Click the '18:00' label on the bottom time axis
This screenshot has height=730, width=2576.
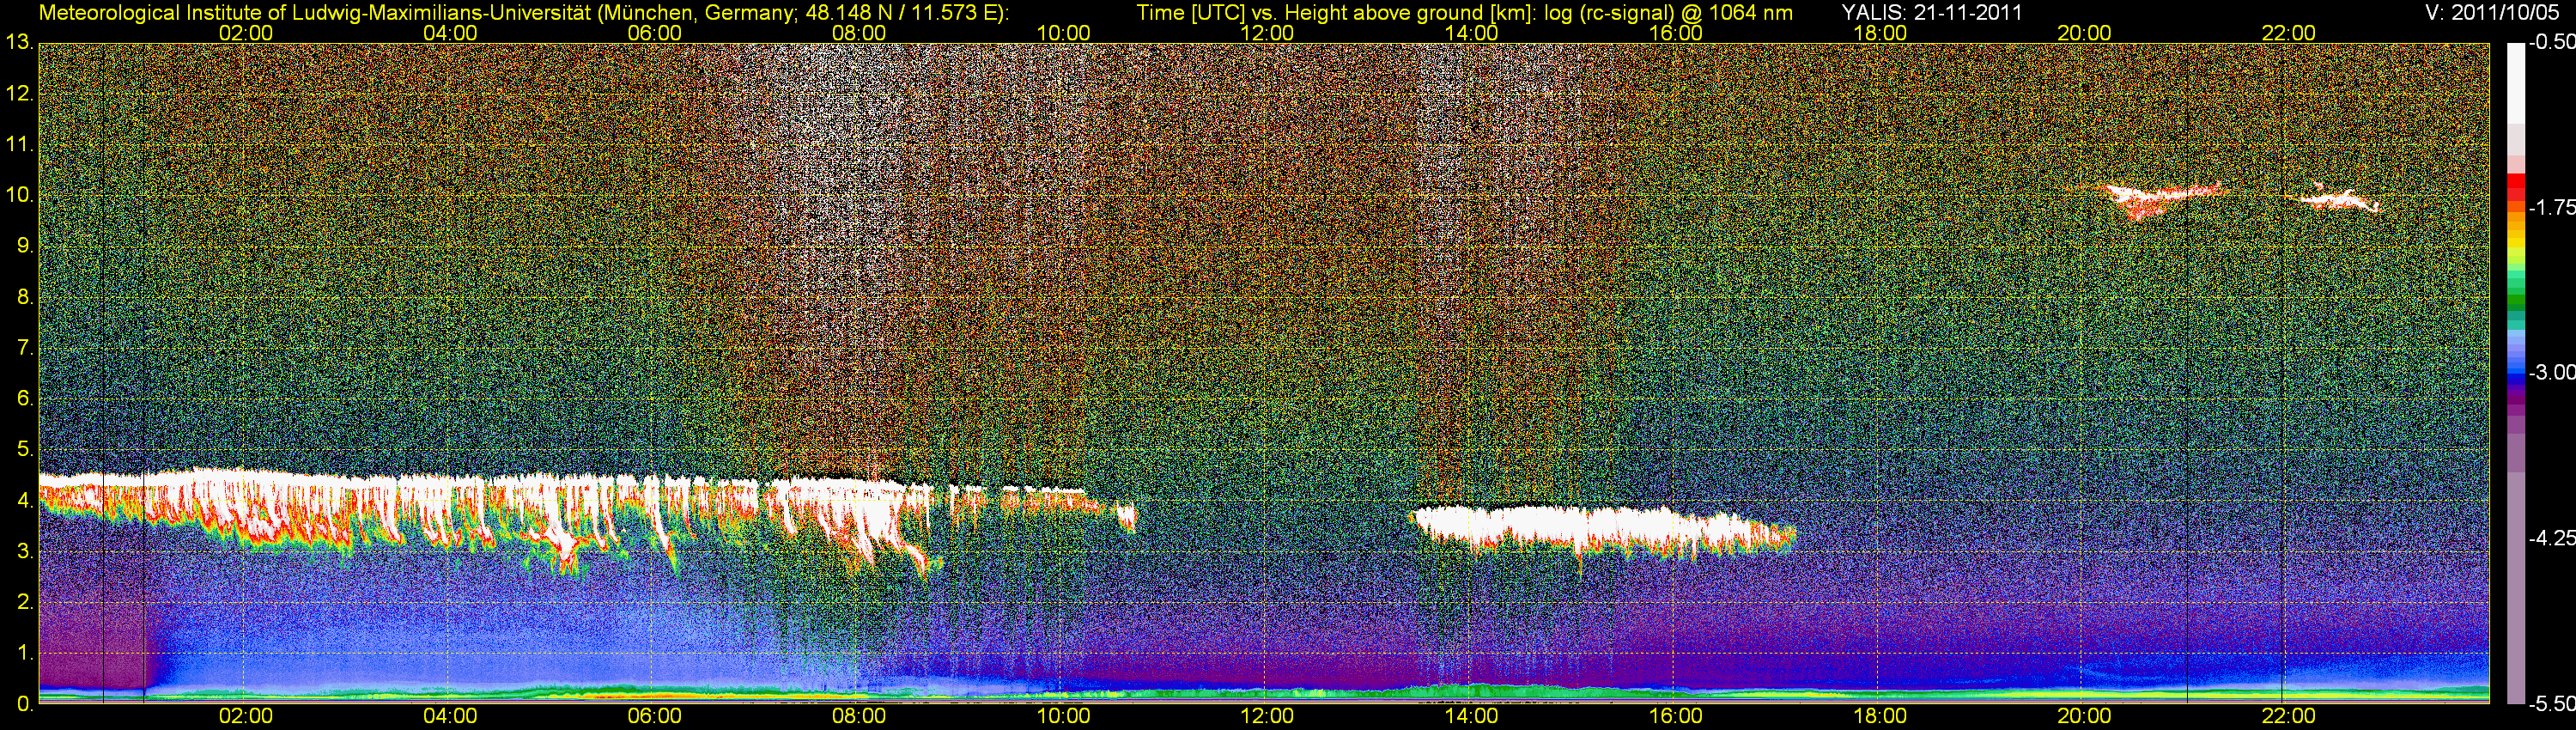pyautogui.click(x=1880, y=717)
